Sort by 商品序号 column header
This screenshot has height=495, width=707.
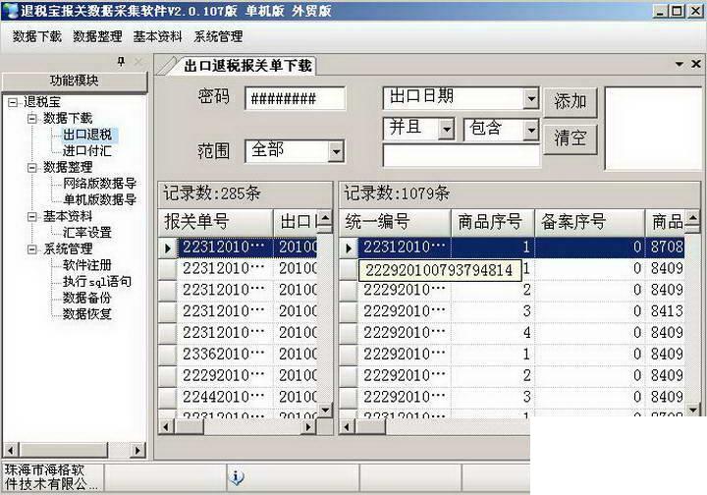[493, 222]
